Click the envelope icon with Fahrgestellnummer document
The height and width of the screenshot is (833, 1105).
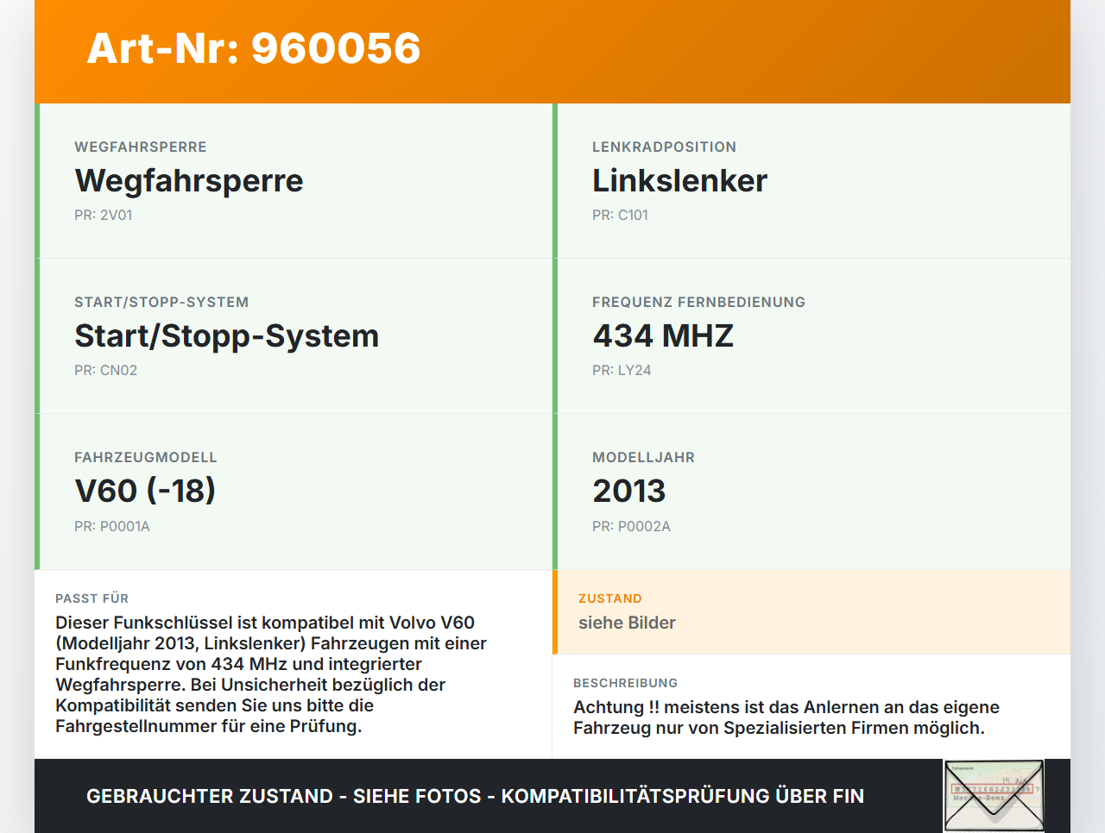(x=993, y=794)
